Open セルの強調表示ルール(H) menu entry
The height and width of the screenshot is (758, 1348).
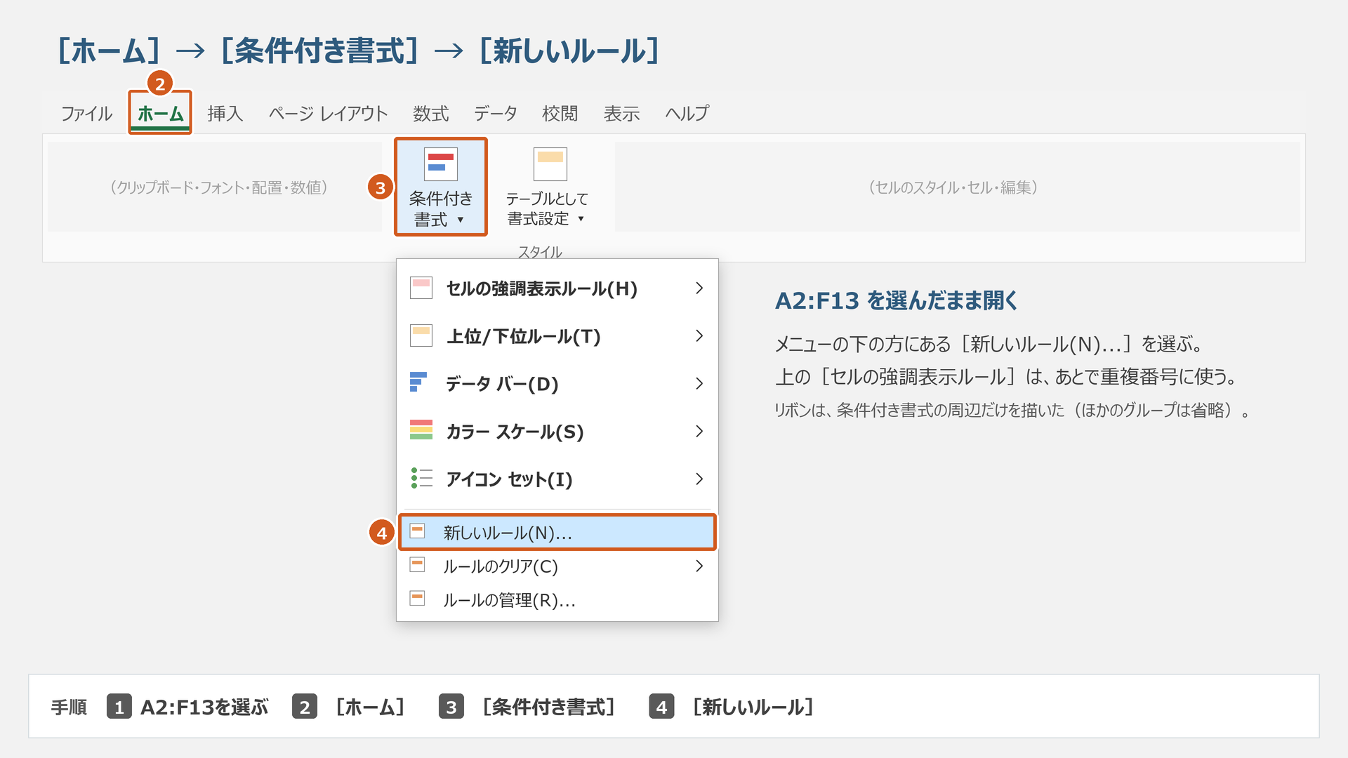(557, 288)
